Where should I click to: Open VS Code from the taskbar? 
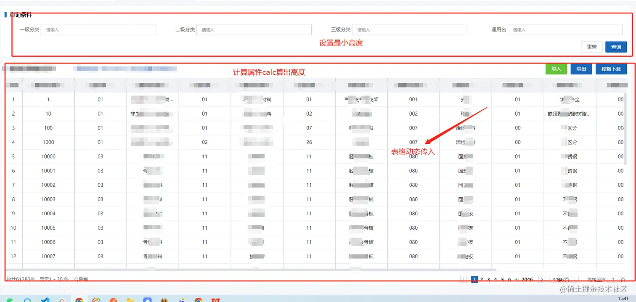[x=45, y=300]
